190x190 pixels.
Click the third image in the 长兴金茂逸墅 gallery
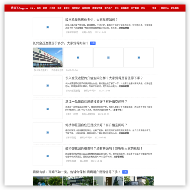108,58
